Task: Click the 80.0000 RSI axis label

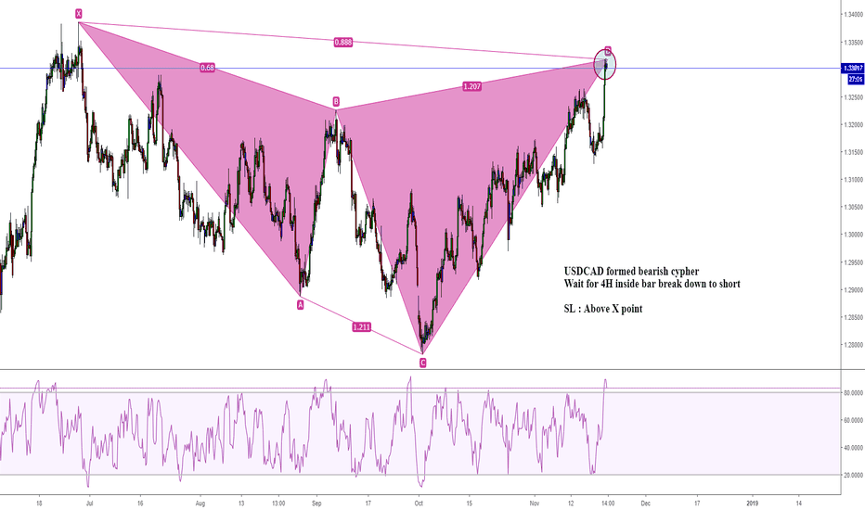Action: pos(853,393)
